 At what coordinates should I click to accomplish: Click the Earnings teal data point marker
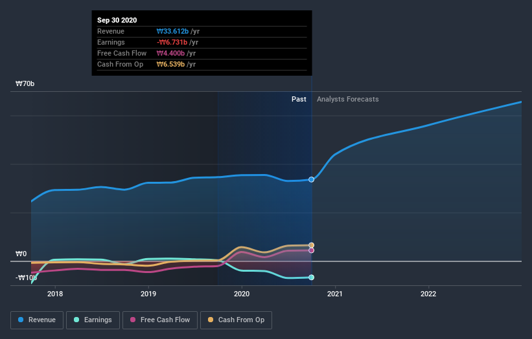[x=311, y=278]
